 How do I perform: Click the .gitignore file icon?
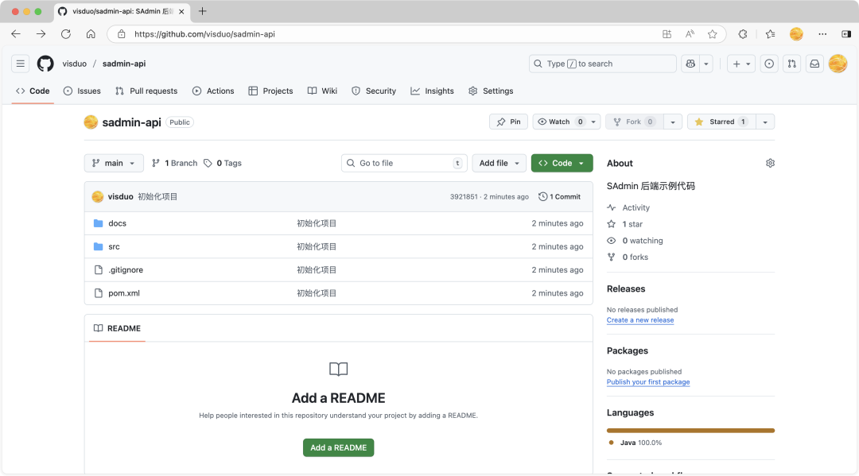tap(98, 269)
